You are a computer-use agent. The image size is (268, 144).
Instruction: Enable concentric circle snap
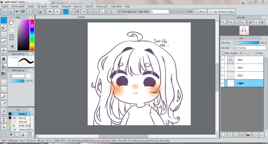(x=96, y=11)
